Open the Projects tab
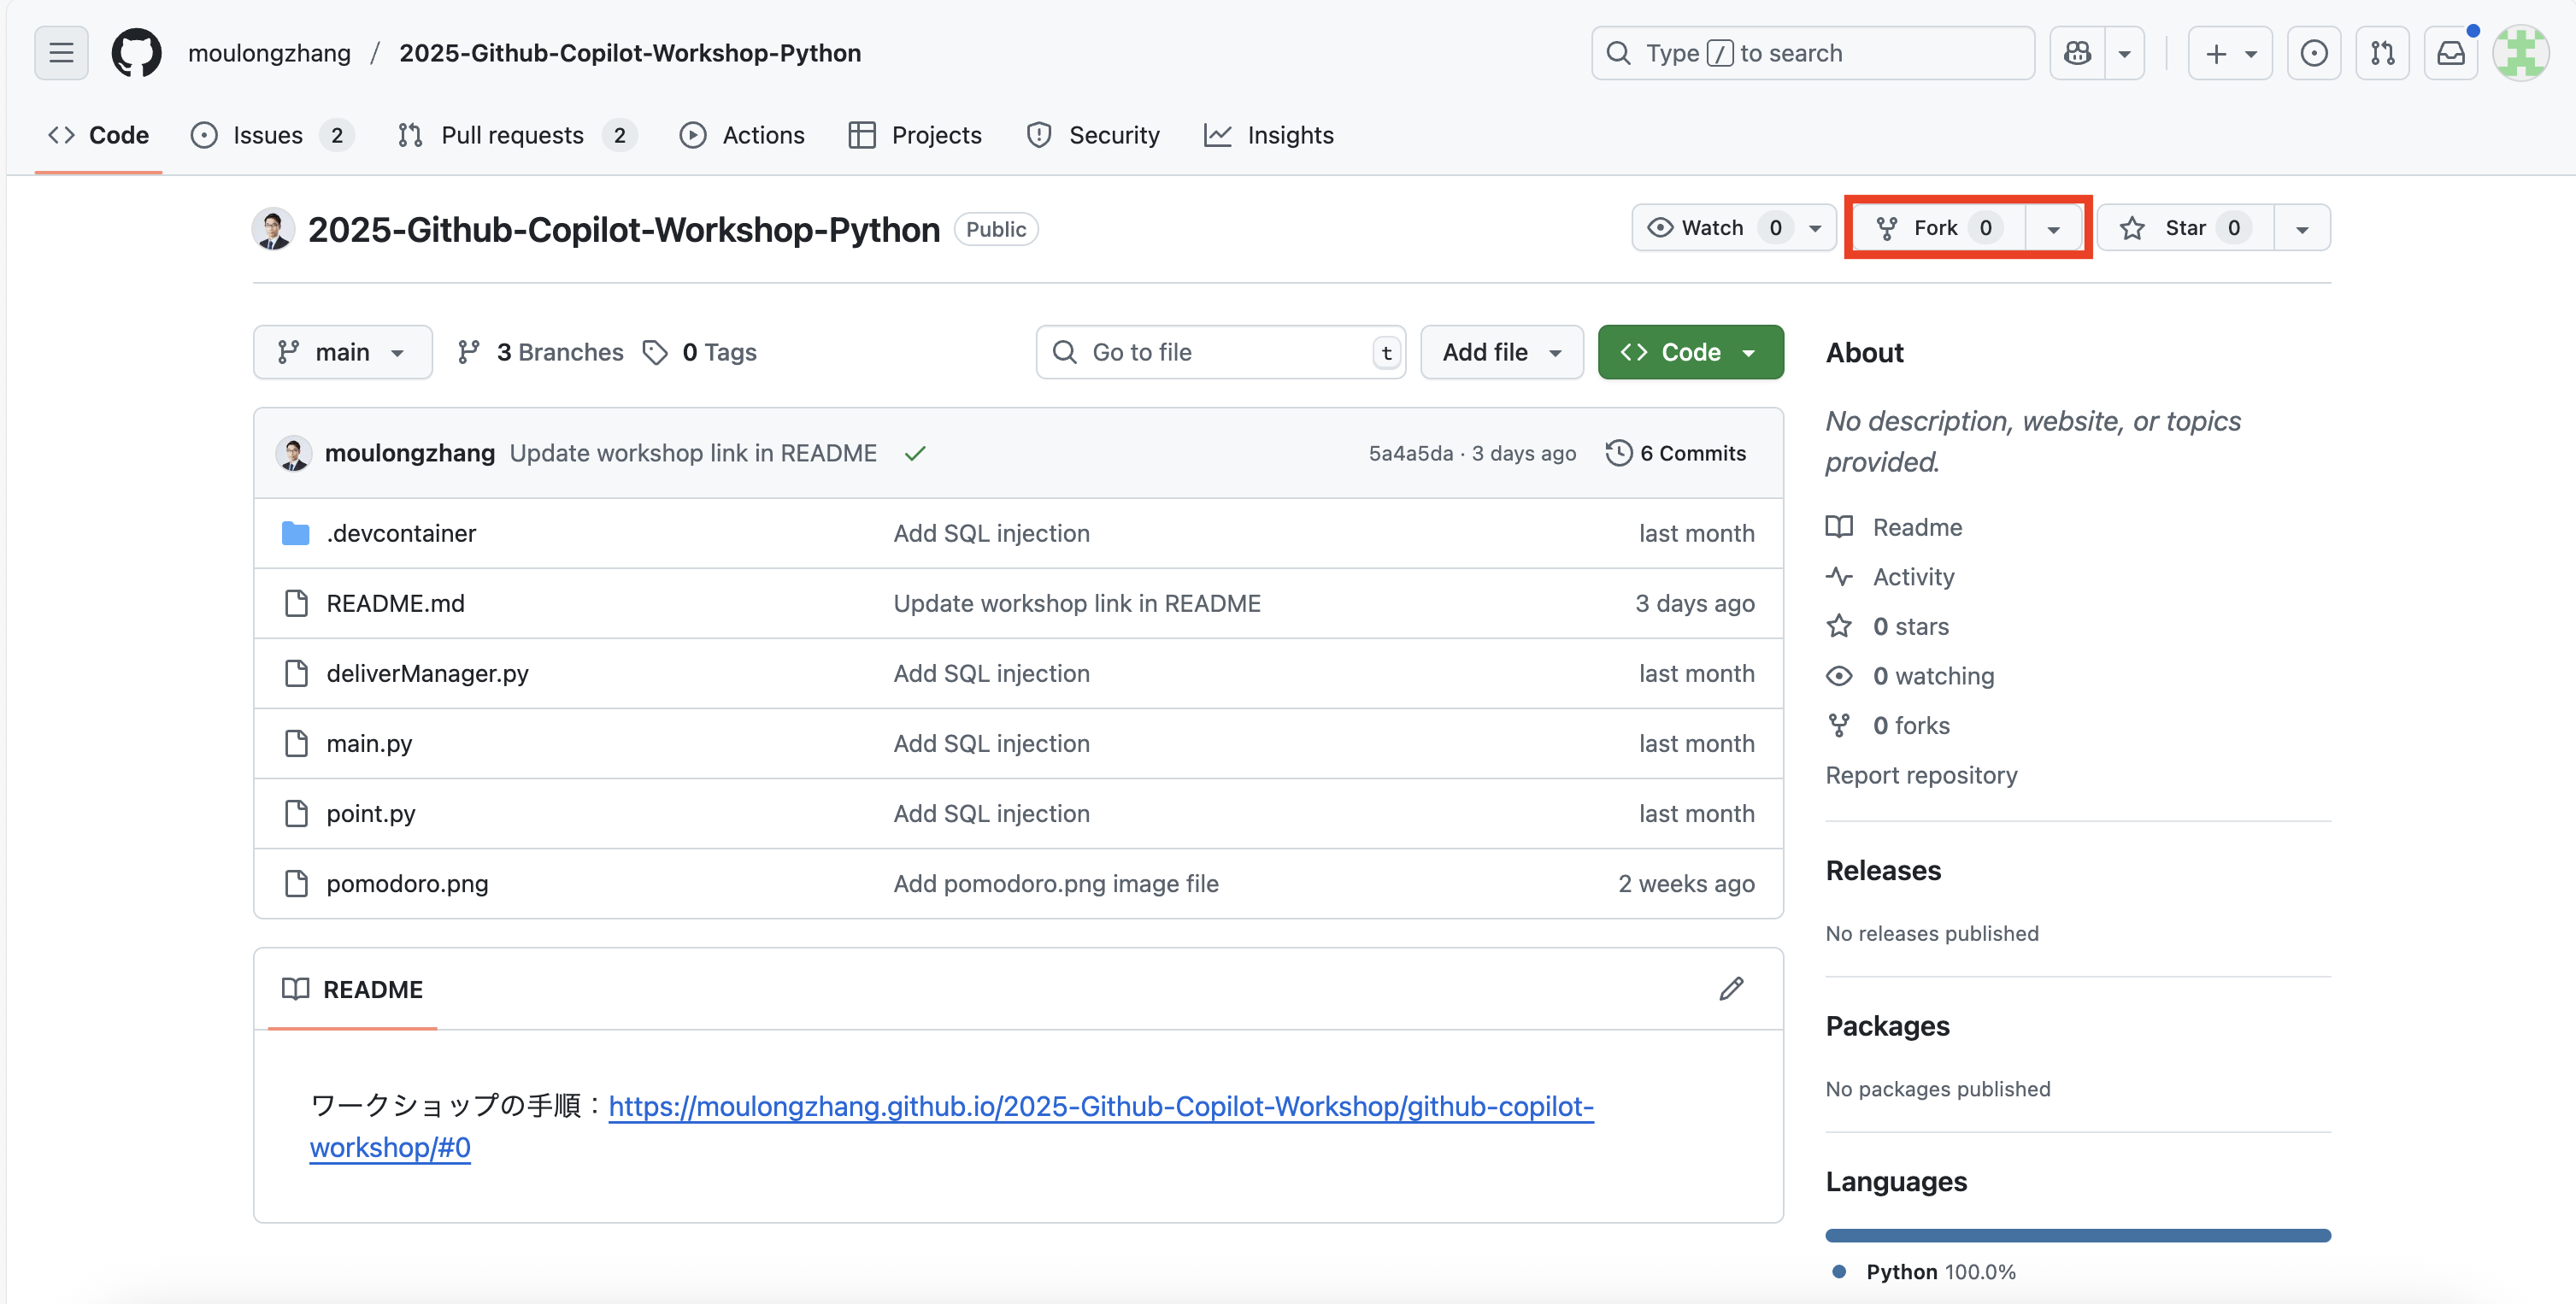The height and width of the screenshot is (1304, 2576). 915,135
